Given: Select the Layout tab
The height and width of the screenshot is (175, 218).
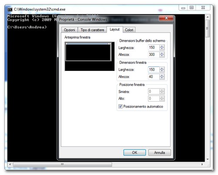Looking at the screenshot, I should click(x=114, y=30).
